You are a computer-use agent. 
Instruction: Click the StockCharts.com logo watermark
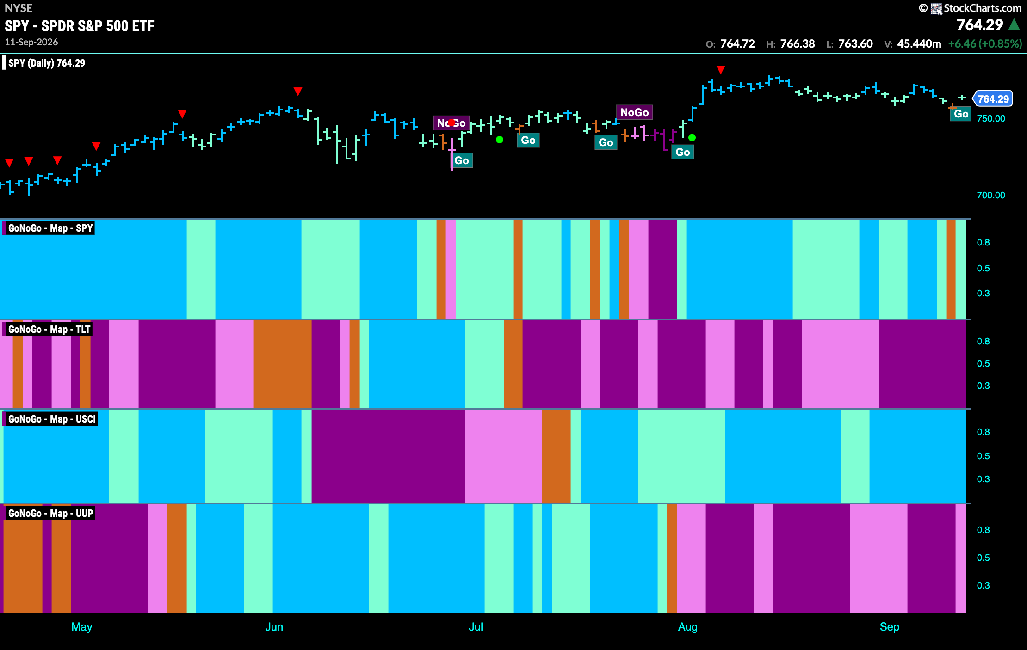[x=970, y=8]
